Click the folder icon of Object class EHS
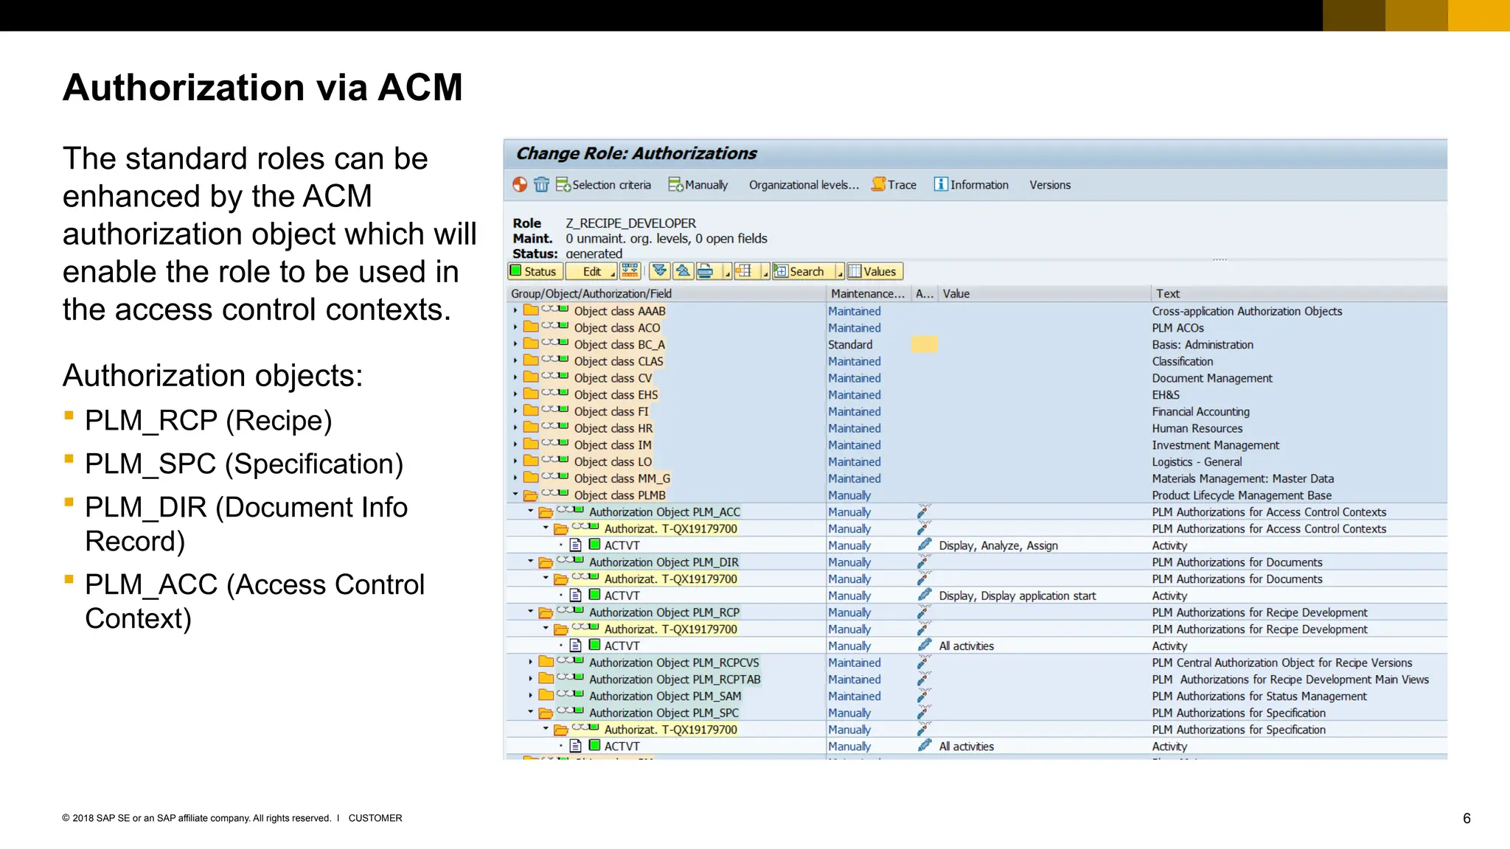The width and height of the screenshot is (1510, 849). pos(531,394)
